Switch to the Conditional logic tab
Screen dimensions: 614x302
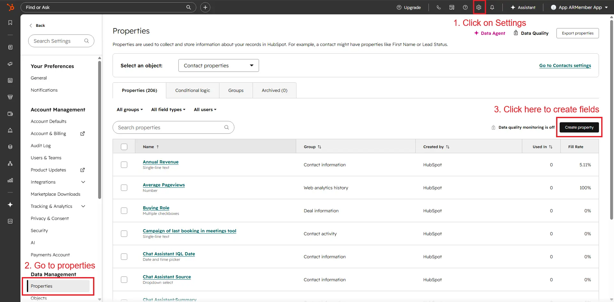point(193,90)
